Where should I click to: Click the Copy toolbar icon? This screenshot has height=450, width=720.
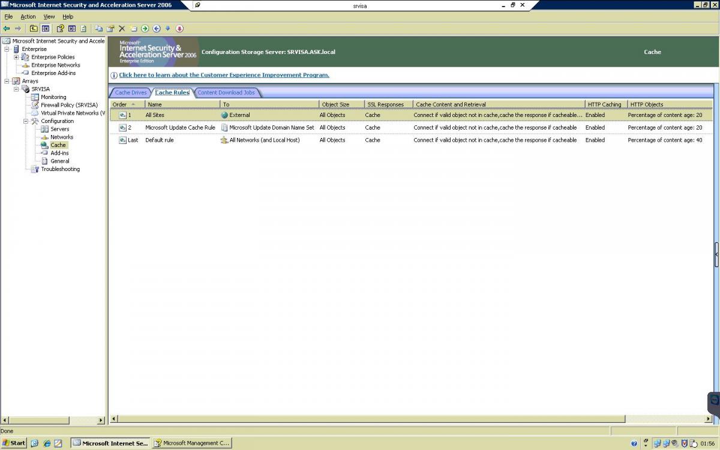coord(99,28)
